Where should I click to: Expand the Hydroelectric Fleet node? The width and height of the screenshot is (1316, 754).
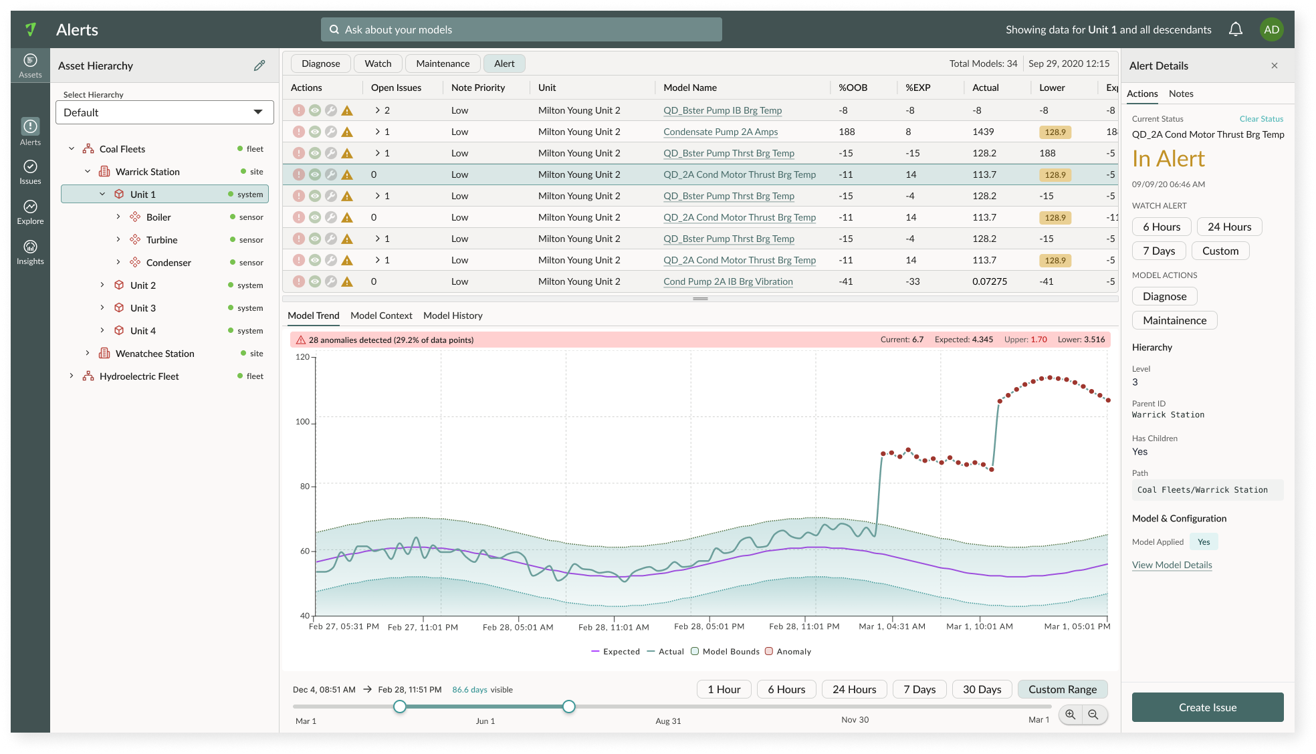pyautogui.click(x=72, y=376)
